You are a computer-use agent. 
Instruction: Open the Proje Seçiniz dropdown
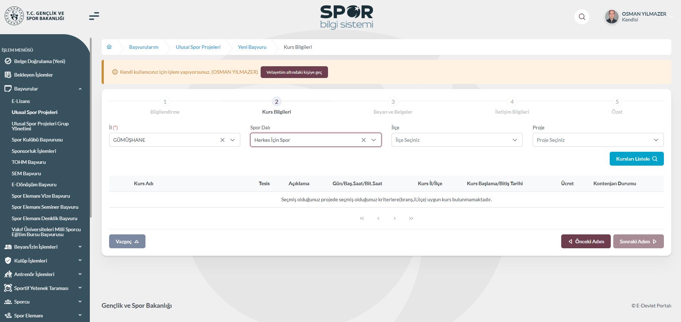[x=598, y=140]
